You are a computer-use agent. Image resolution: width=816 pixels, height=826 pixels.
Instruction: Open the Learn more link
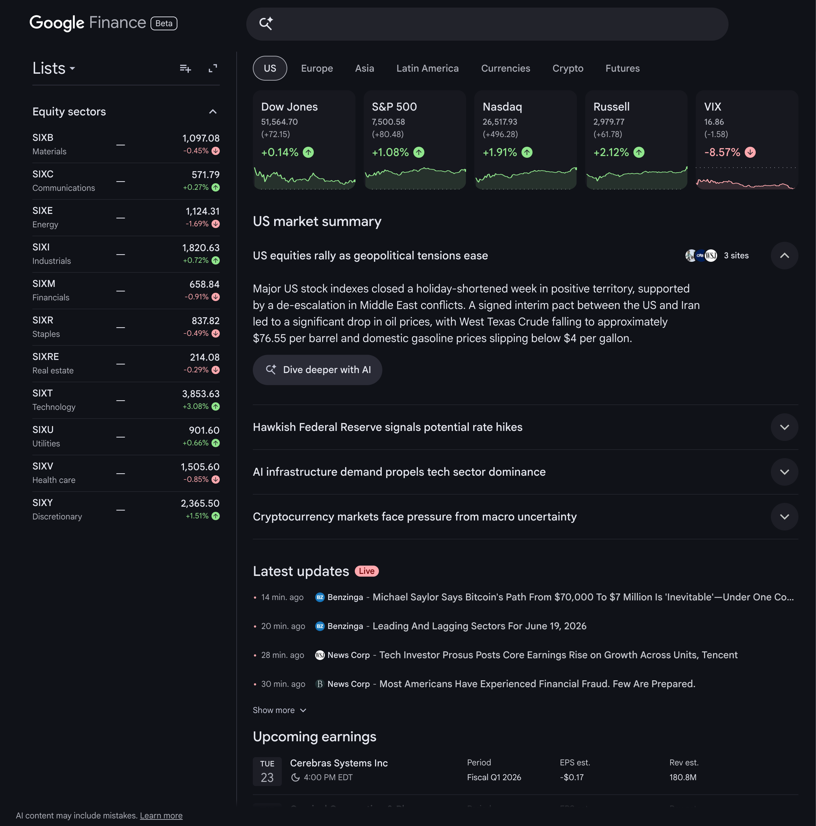(161, 816)
